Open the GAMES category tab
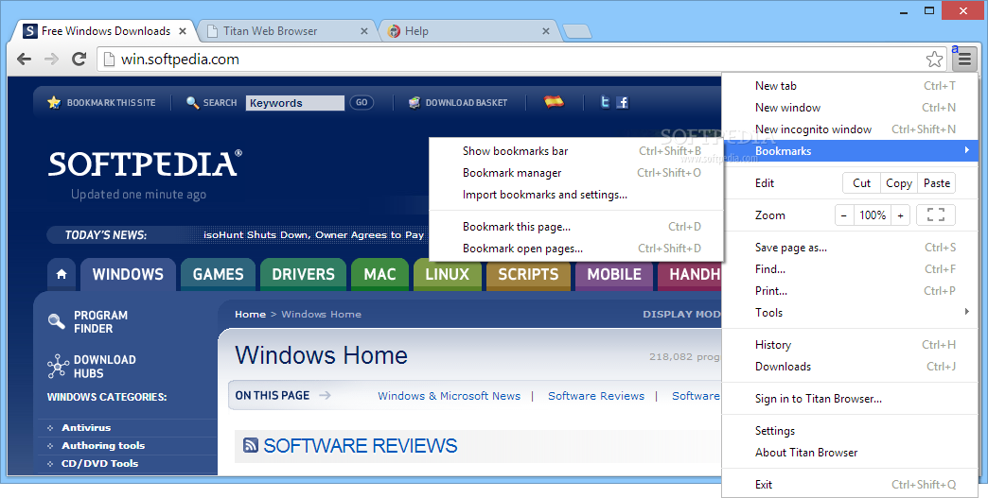Image resolution: width=988 pixels, height=498 pixels. 218,275
